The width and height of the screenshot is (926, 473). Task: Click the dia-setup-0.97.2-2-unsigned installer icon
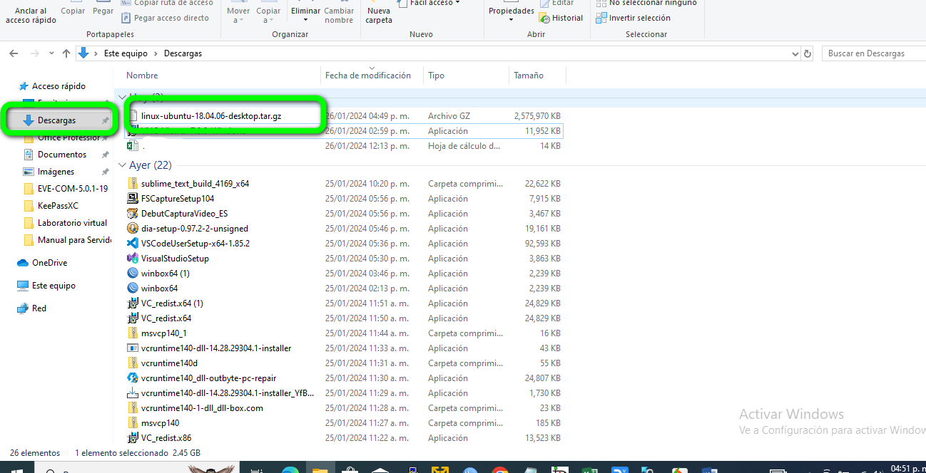point(132,229)
